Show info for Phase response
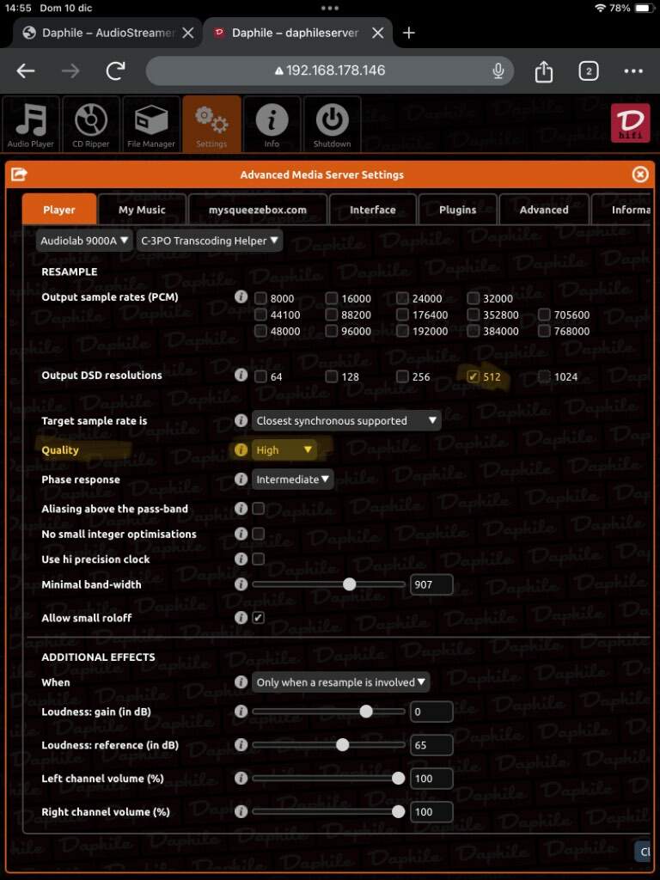Screen dimensions: 660x880 [241, 479]
